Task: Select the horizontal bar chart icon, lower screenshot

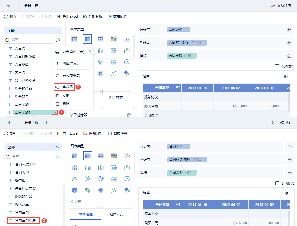Action: pyautogui.click(x=114, y=167)
